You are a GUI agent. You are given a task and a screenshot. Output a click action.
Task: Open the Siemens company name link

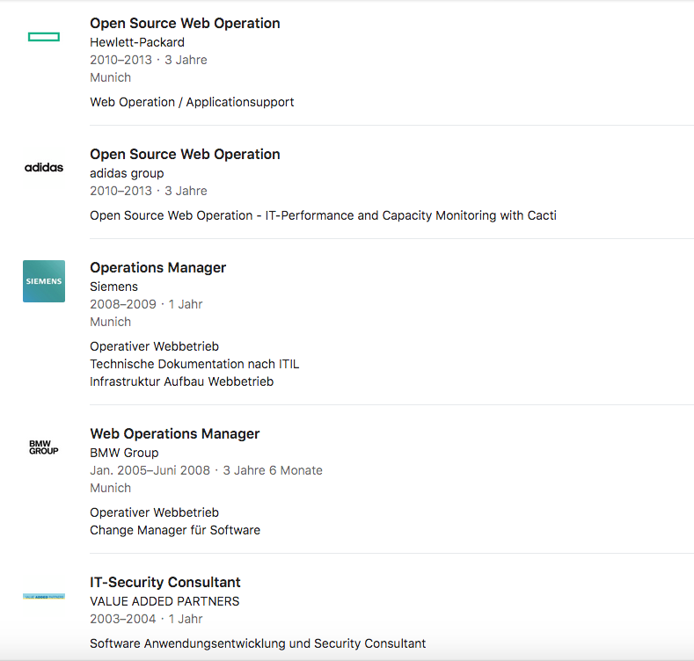113,287
